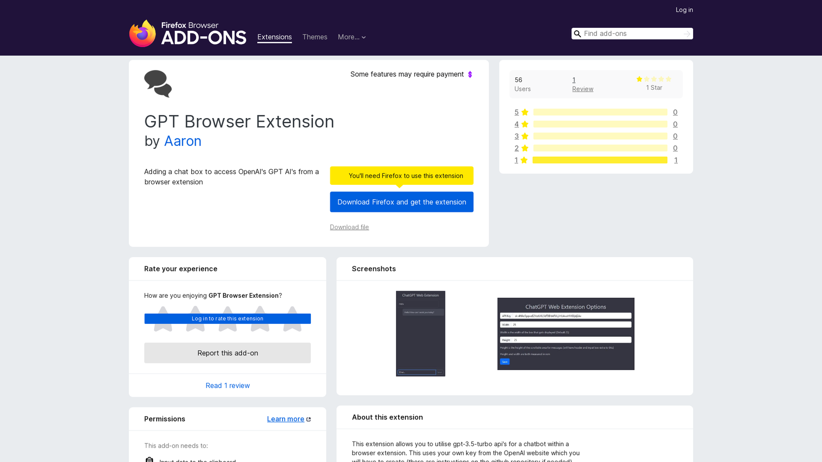Click the 5-star rating bar
This screenshot has height=462, width=822.
600,112
